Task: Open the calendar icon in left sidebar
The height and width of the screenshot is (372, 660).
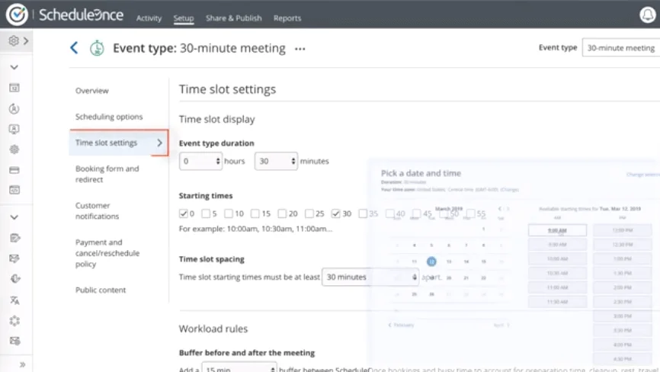Action: click(x=14, y=88)
